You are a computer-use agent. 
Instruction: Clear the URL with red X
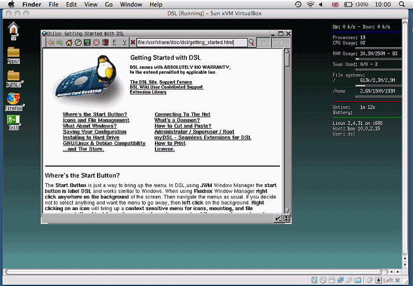tap(133, 42)
